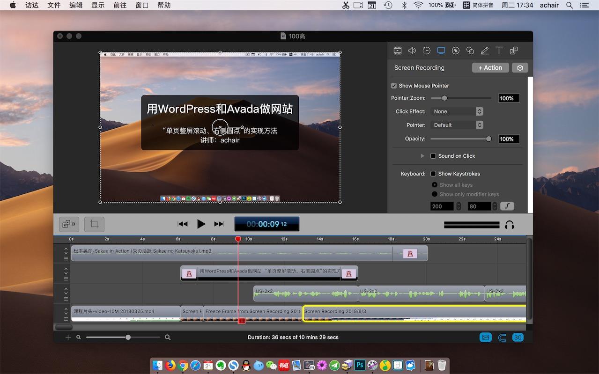Open the Video Motion properties tab

coord(426,51)
